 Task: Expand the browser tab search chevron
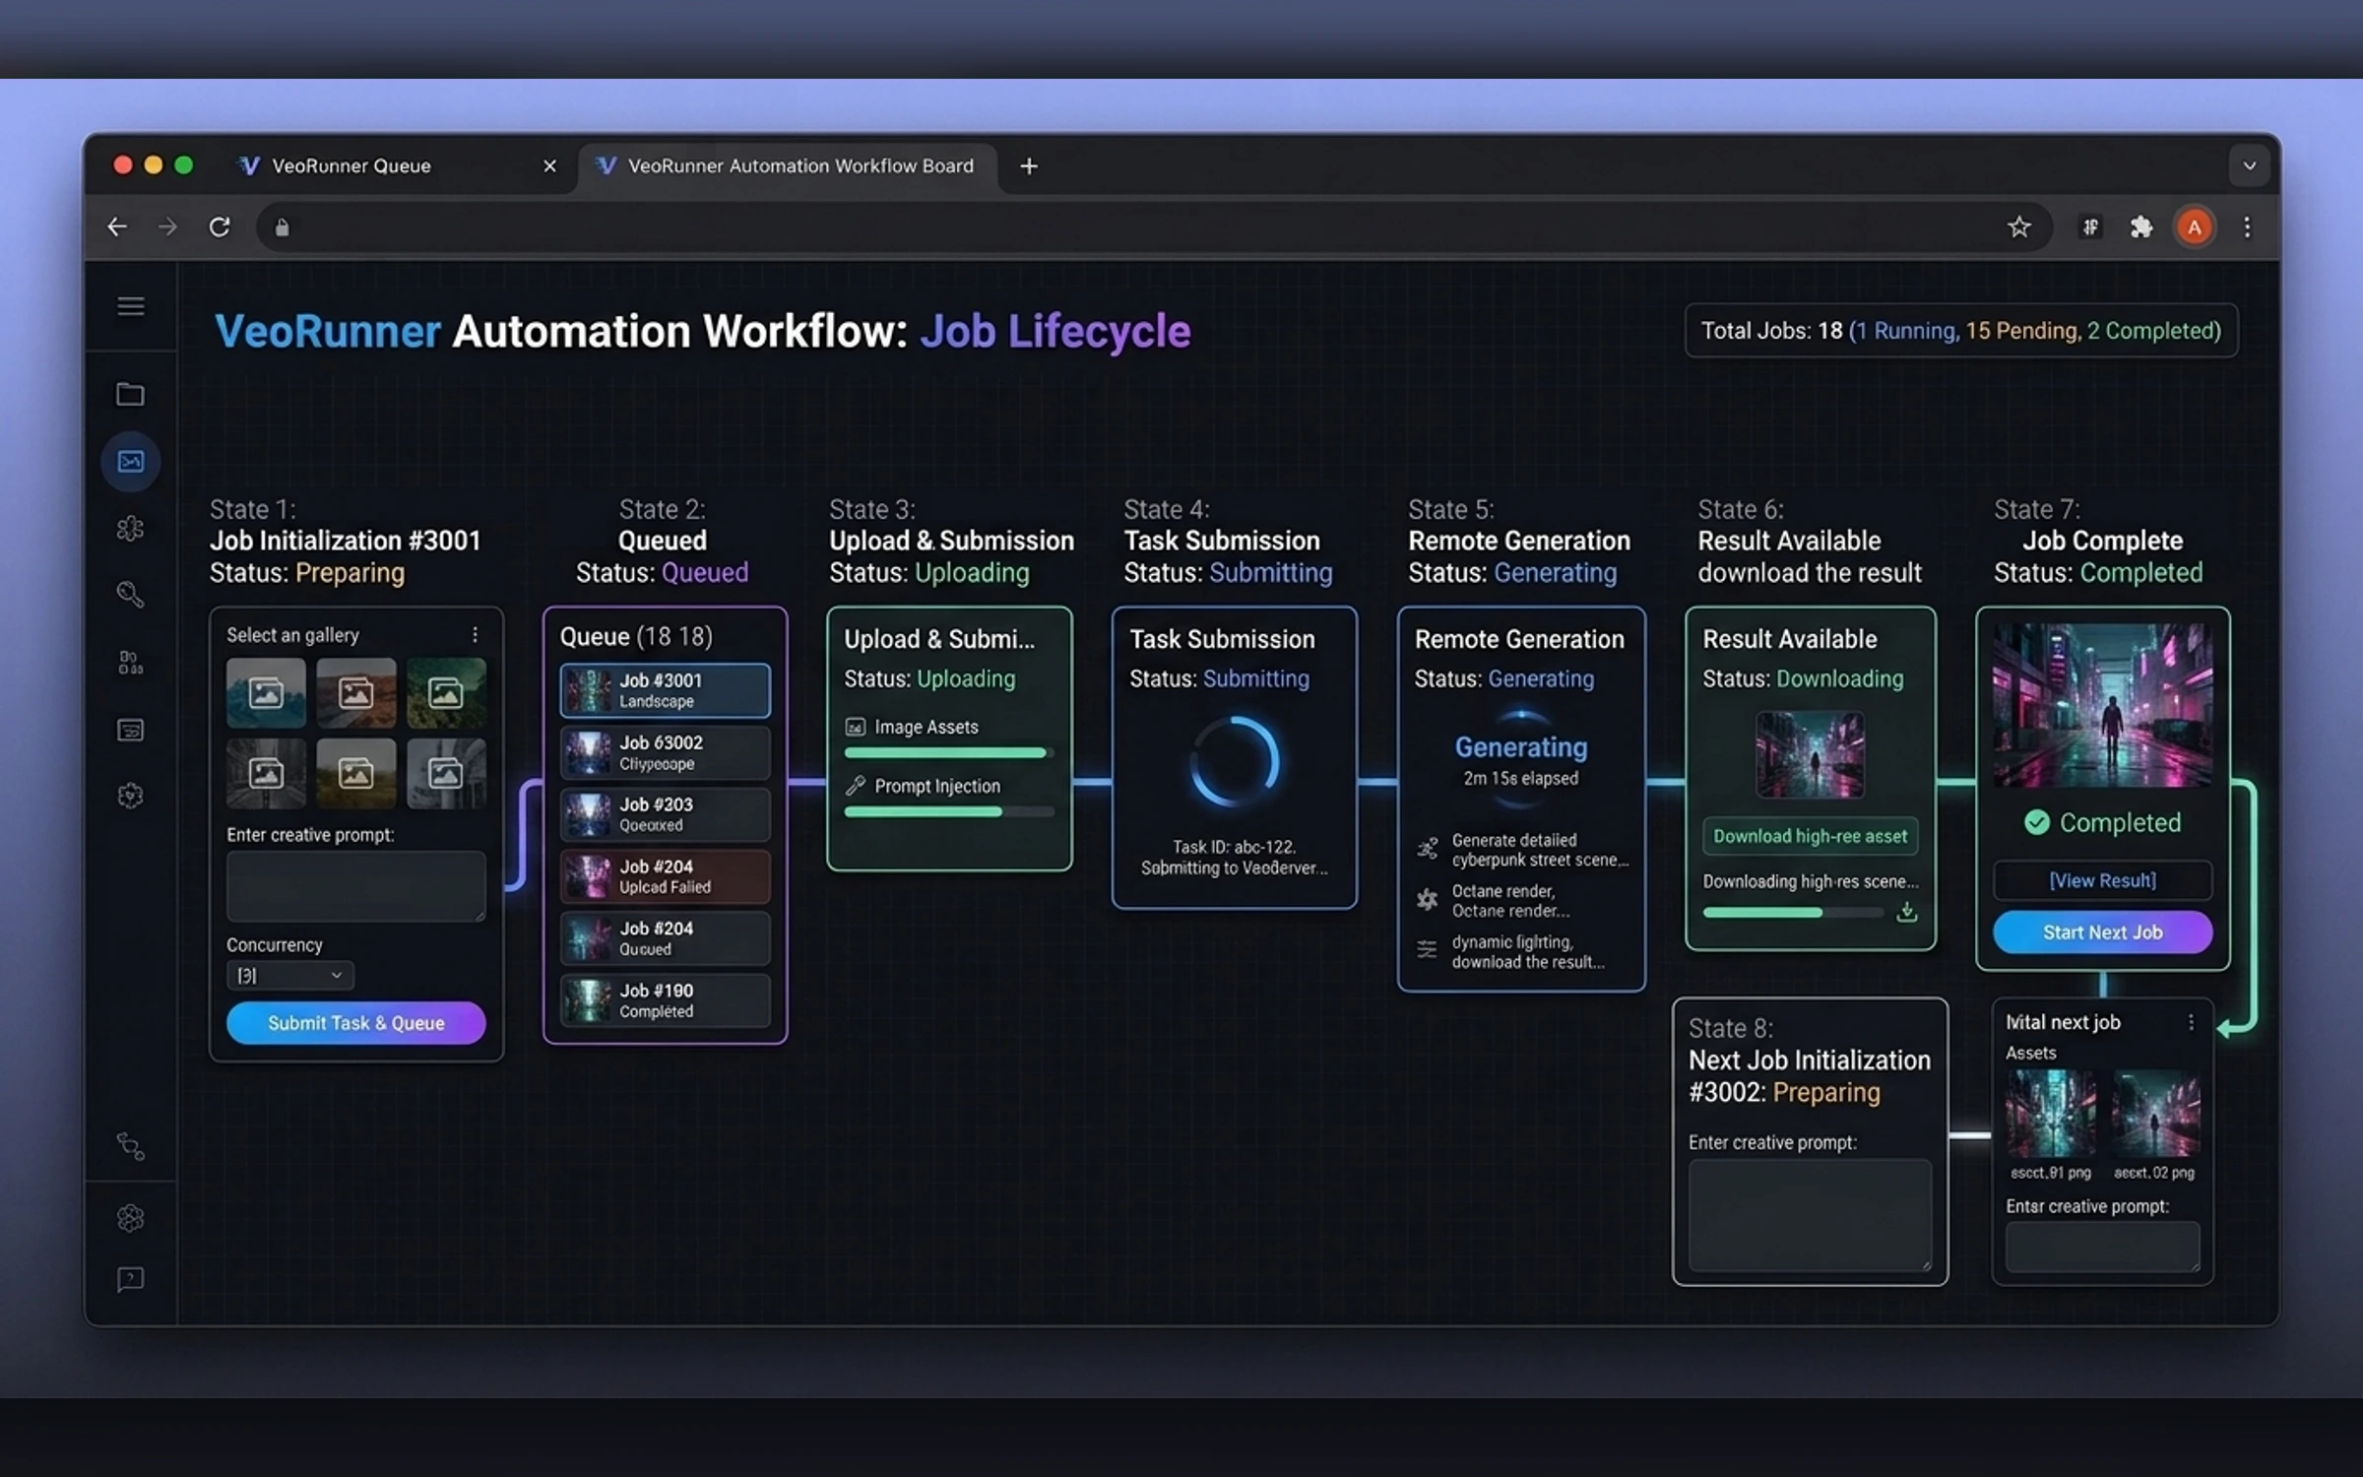pos(2249,165)
